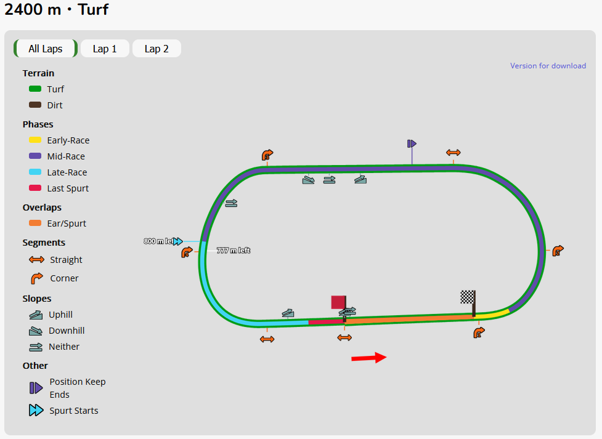Click the corner icon at track's left side

click(x=187, y=252)
